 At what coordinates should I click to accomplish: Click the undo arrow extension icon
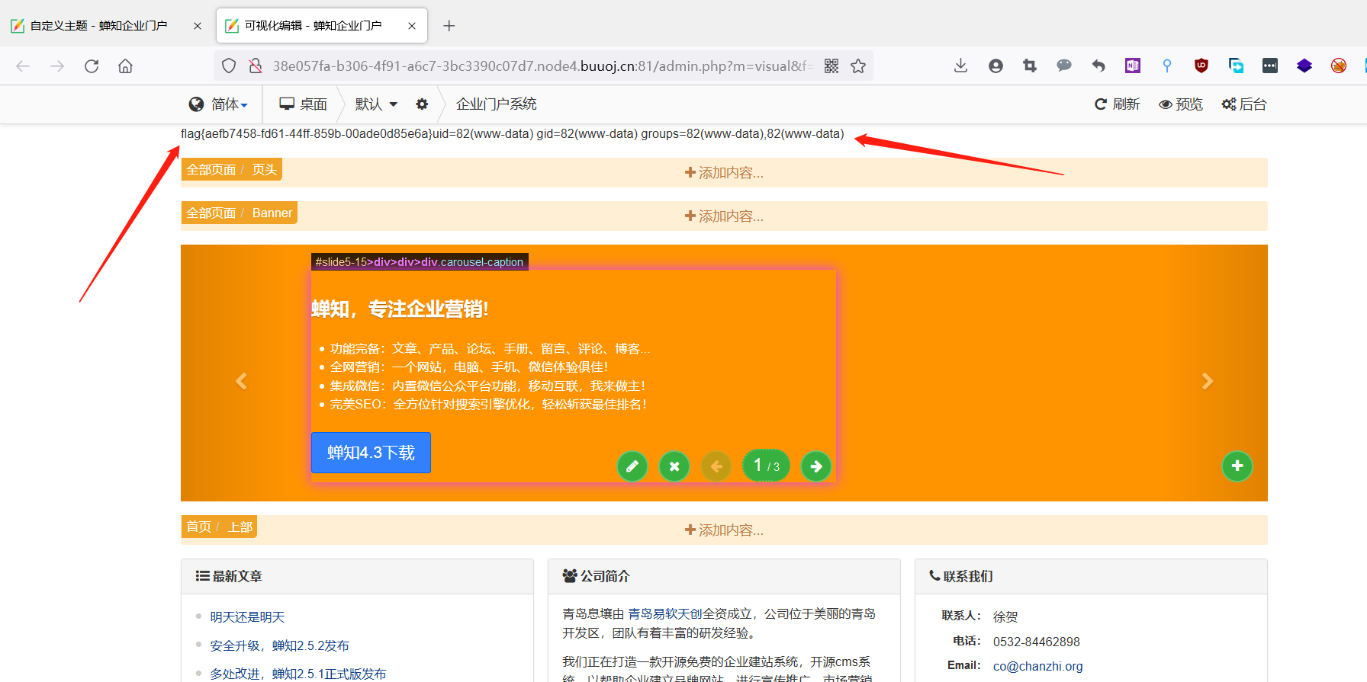pos(1098,66)
